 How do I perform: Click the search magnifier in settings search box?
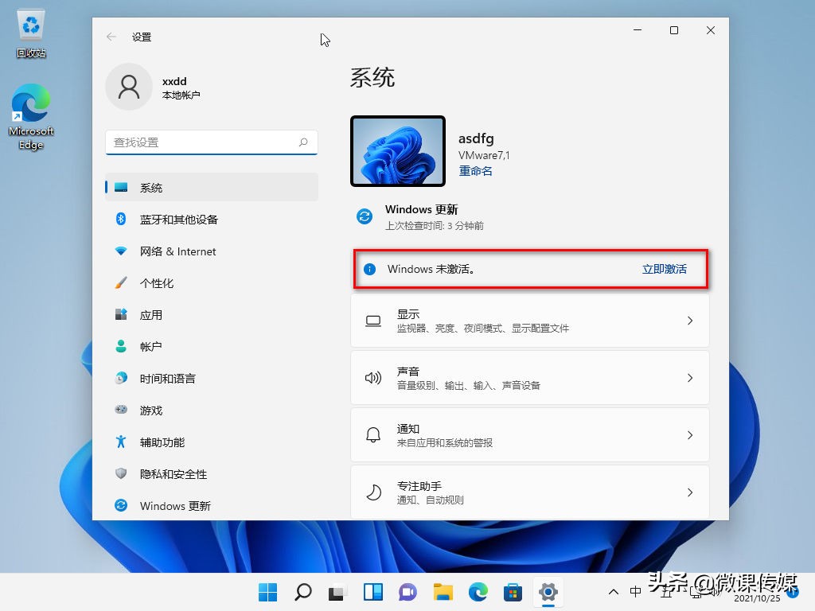[303, 142]
